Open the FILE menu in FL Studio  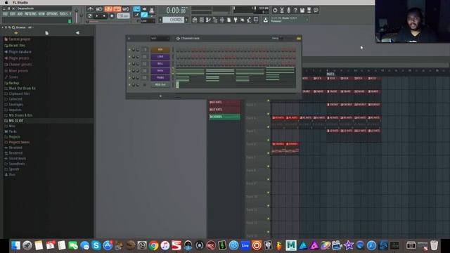click(5, 14)
